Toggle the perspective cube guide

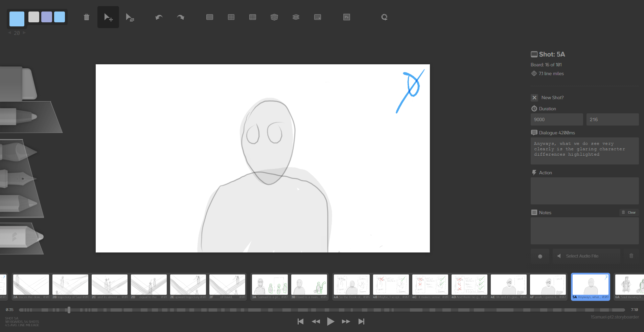tap(274, 17)
